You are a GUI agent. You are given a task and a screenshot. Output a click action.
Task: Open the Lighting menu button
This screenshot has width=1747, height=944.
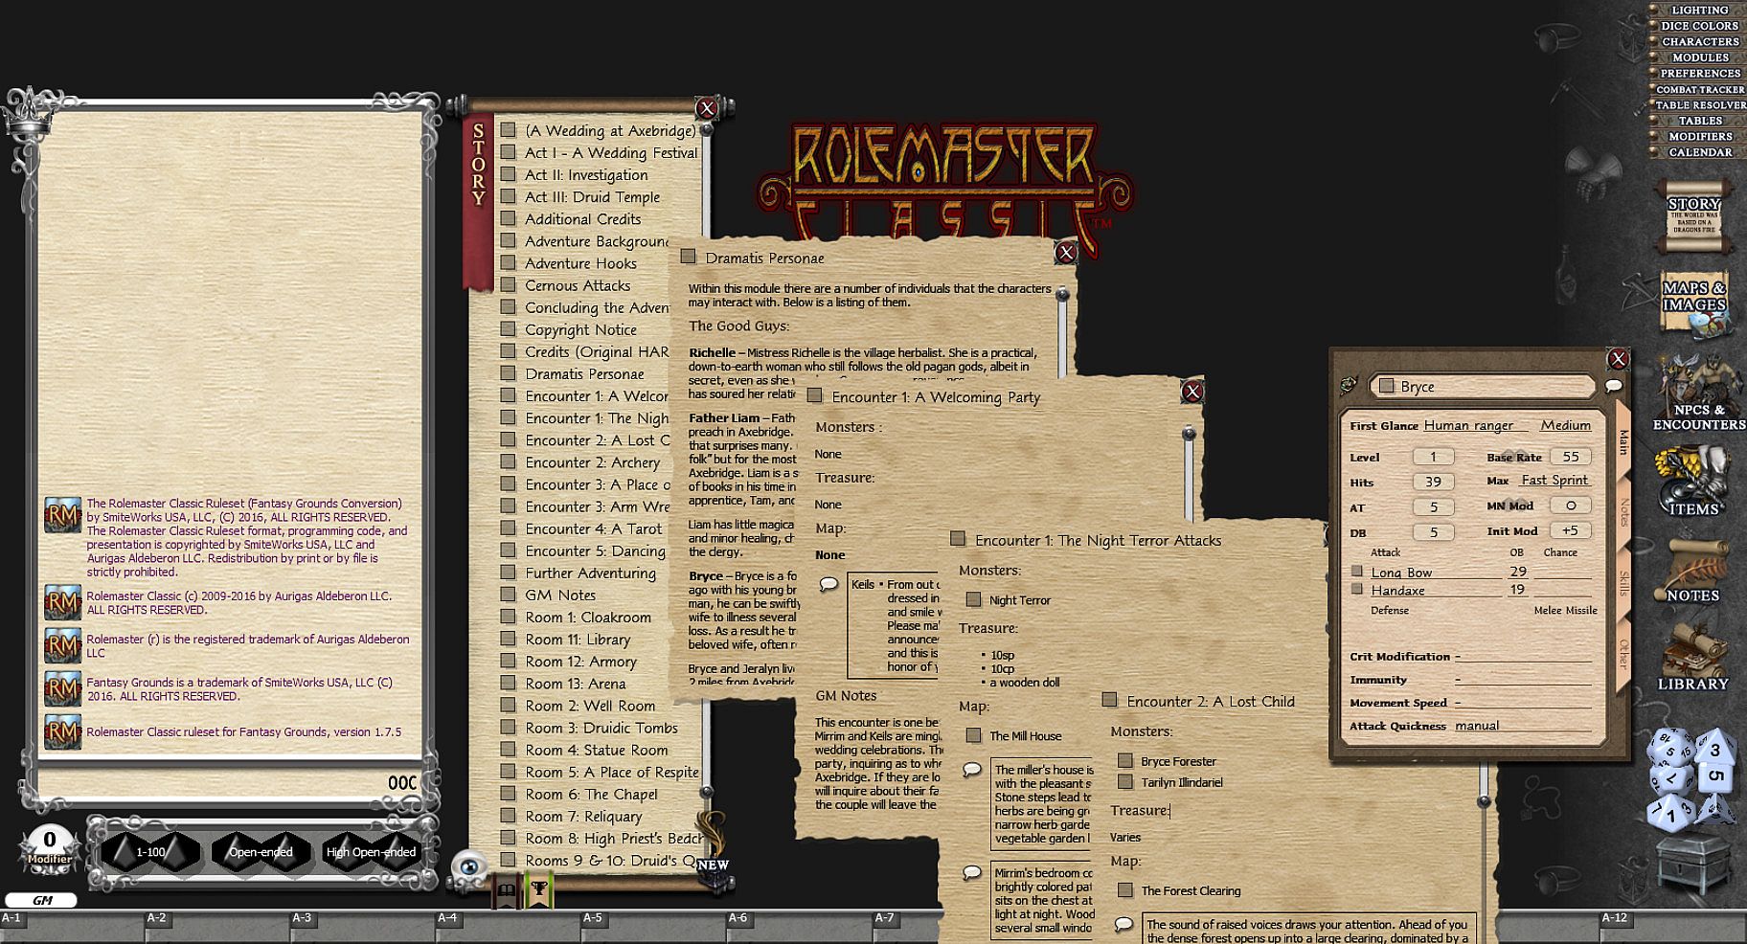(x=1700, y=10)
